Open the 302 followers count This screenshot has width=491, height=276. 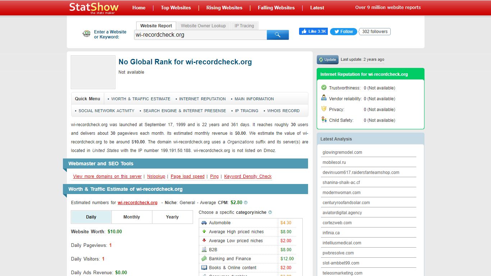(375, 32)
